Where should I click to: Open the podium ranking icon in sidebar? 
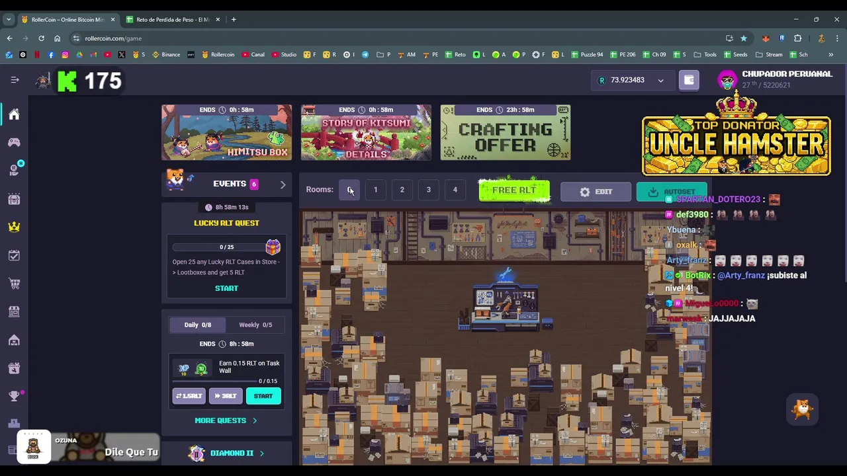(14, 423)
